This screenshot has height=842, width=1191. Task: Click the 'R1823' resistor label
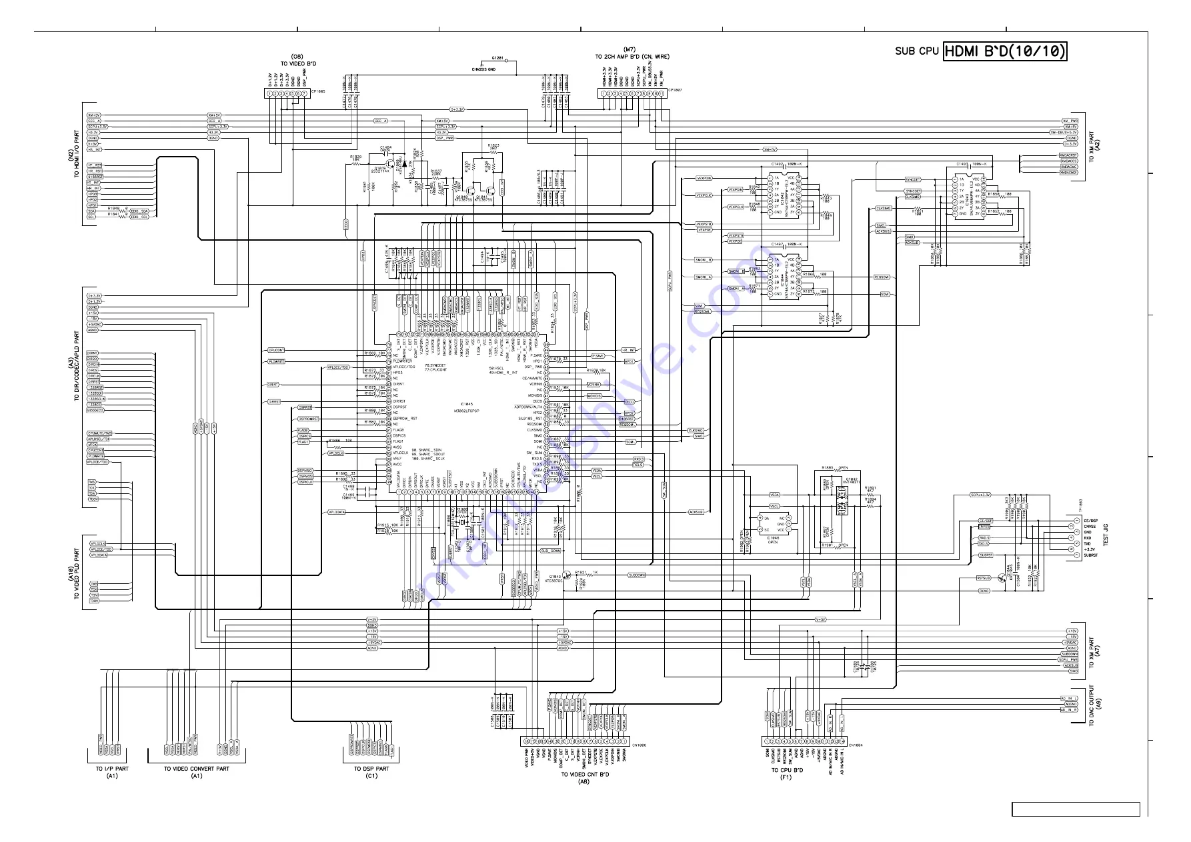click(x=493, y=145)
